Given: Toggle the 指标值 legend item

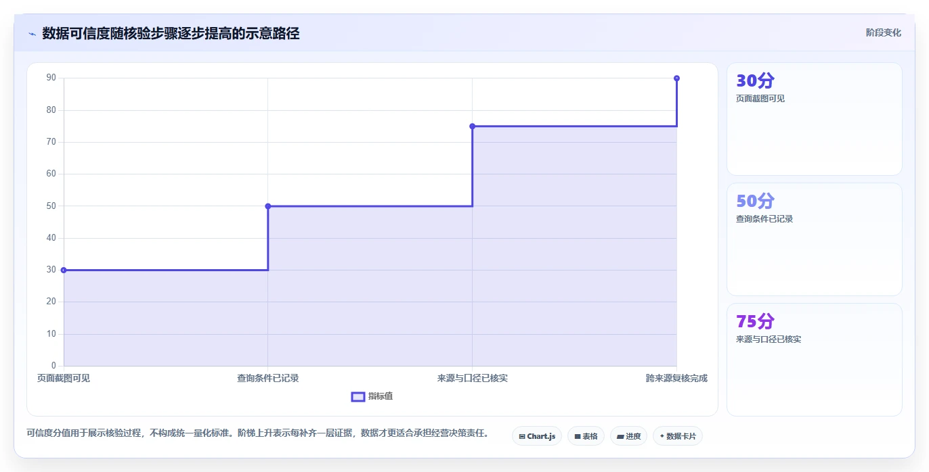Looking at the screenshot, I should pyautogui.click(x=372, y=396).
